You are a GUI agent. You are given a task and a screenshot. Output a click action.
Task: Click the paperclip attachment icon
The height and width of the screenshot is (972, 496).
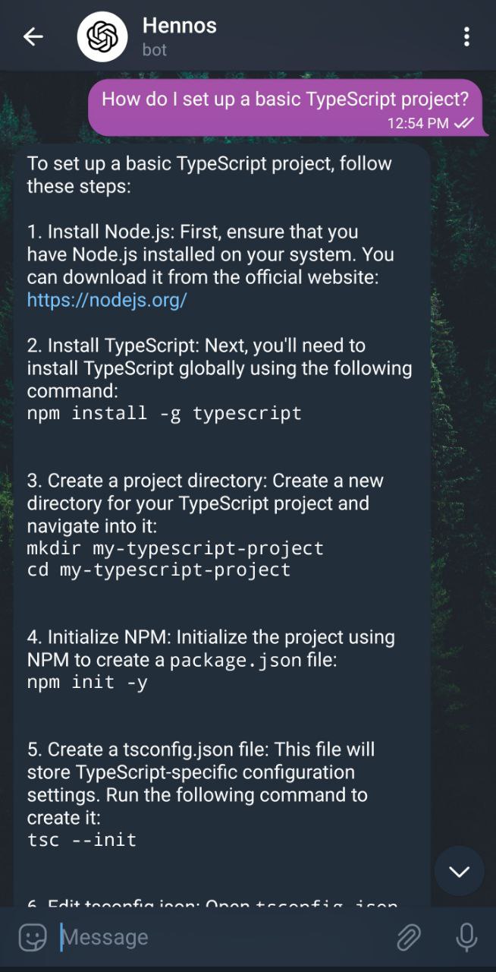[408, 937]
